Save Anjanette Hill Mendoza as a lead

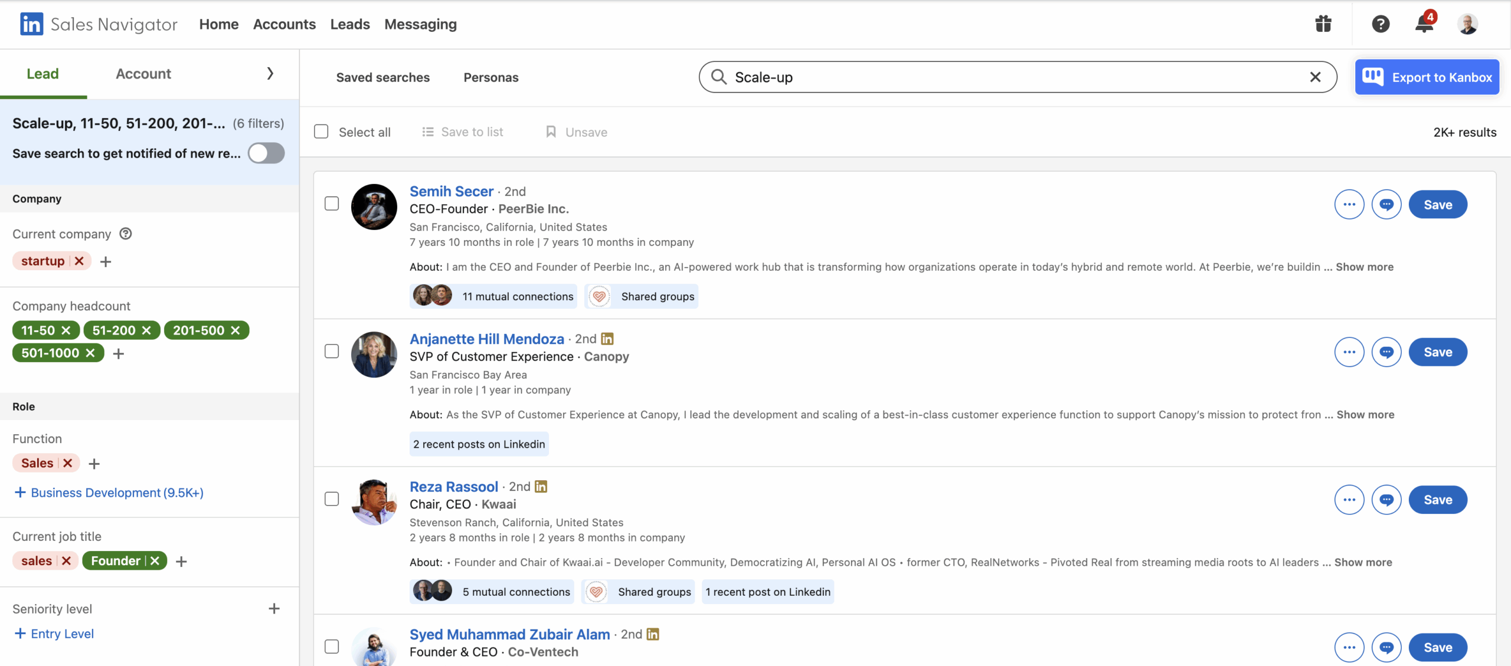tap(1438, 352)
